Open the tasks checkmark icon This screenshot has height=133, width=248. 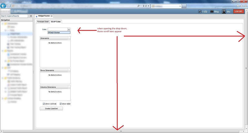click(x=200, y=11)
